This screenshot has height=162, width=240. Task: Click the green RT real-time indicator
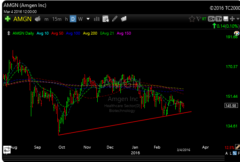pyautogui.click(x=204, y=19)
